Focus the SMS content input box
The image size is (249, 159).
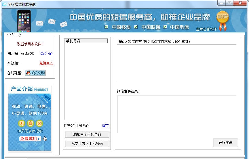(176, 63)
